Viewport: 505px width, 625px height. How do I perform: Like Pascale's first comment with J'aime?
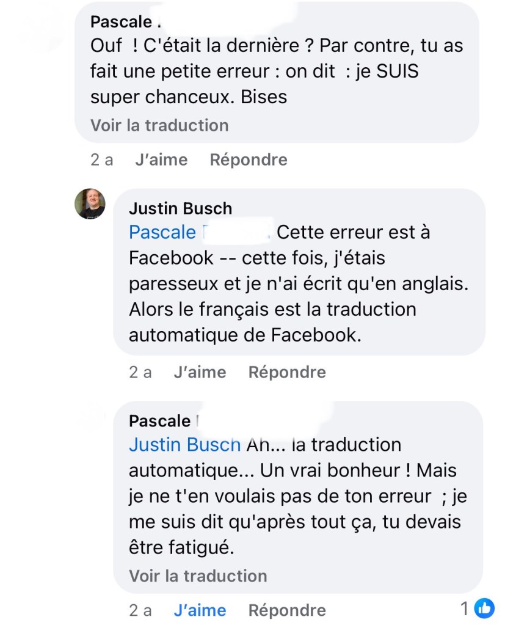click(161, 160)
